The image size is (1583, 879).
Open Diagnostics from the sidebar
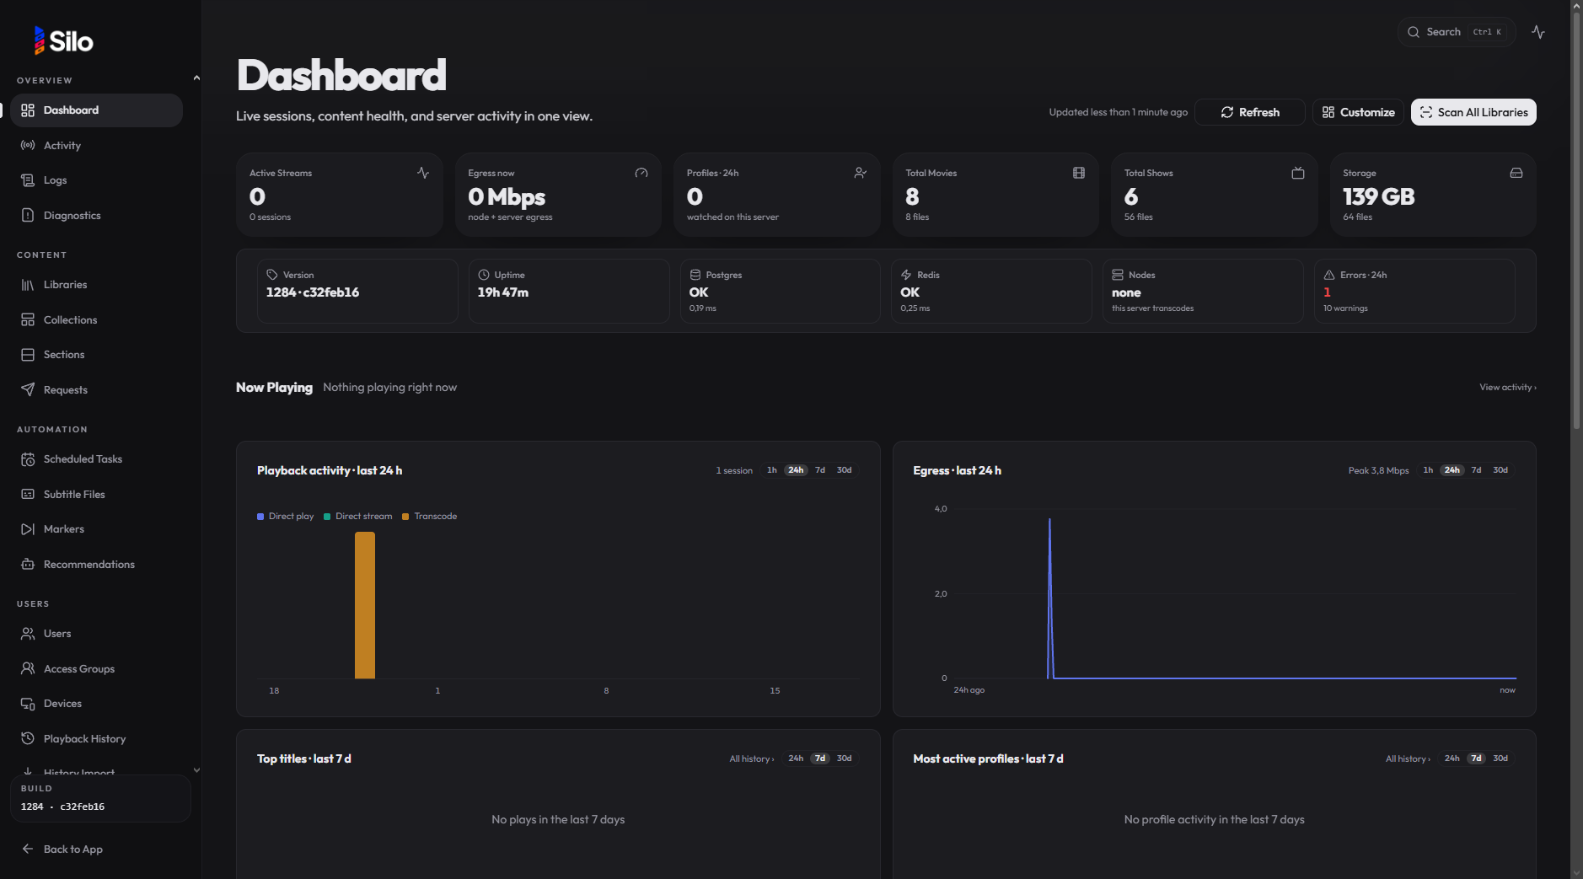coord(97,216)
